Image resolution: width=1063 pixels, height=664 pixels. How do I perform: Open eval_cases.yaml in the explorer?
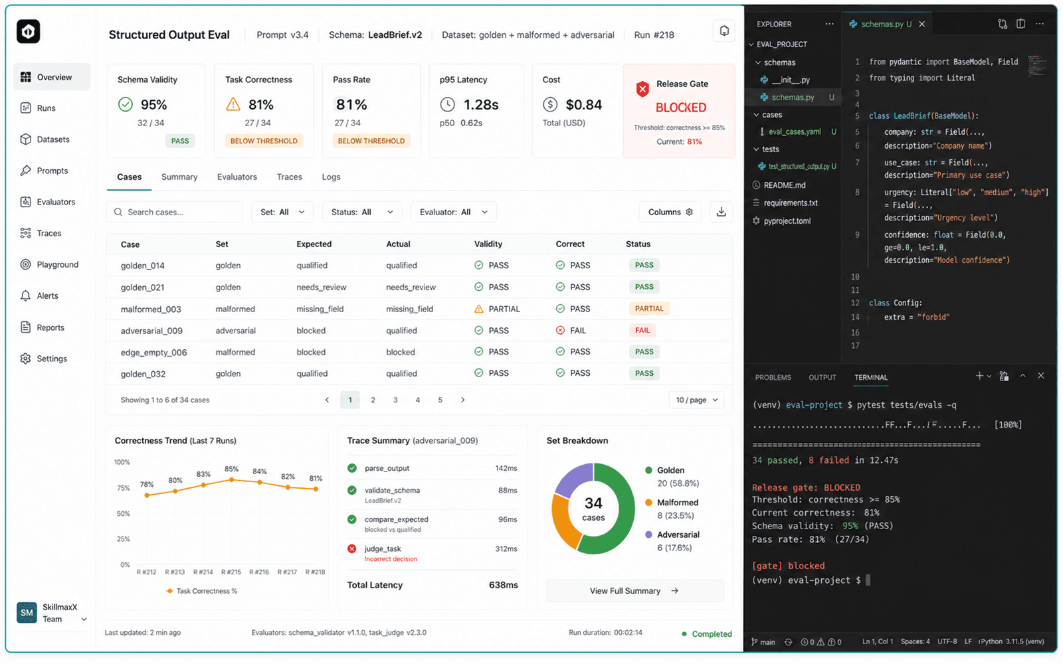coord(795,132)
